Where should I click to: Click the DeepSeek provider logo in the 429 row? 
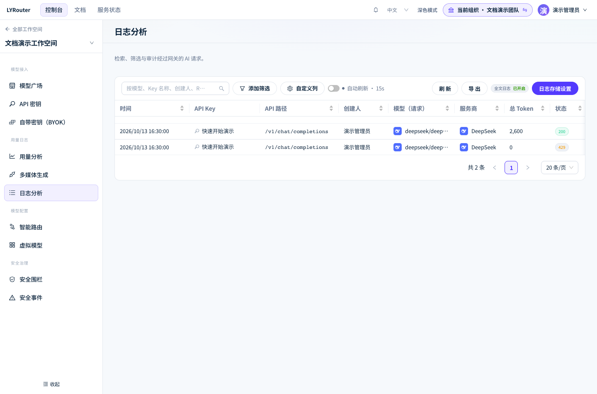coord(464,147)
